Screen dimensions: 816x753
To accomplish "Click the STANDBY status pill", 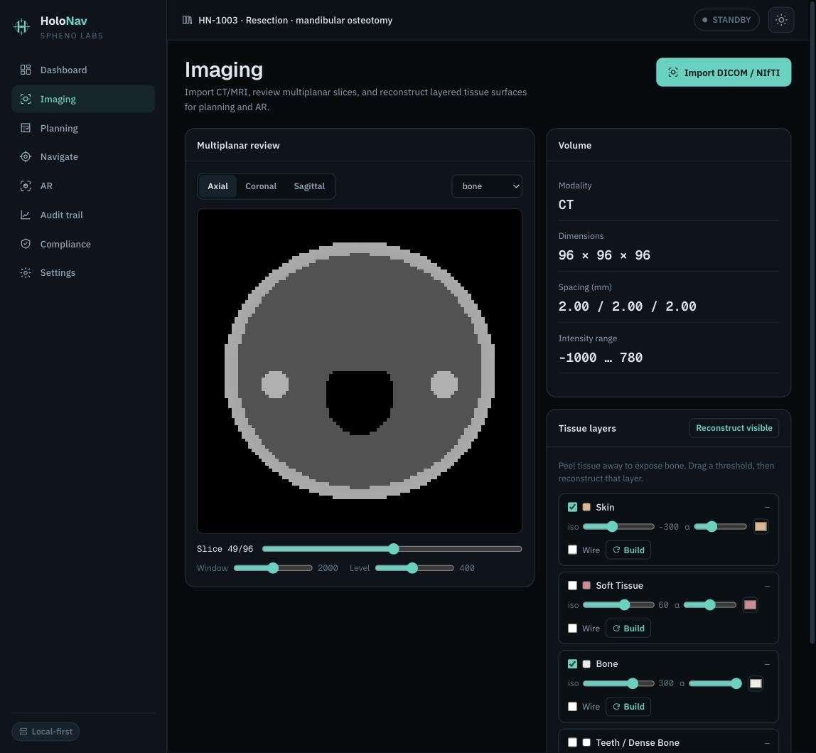I will [x=726, y=20].
